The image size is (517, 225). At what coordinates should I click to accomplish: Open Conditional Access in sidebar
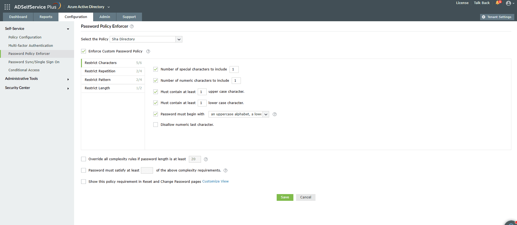click(x=24, y=70)
